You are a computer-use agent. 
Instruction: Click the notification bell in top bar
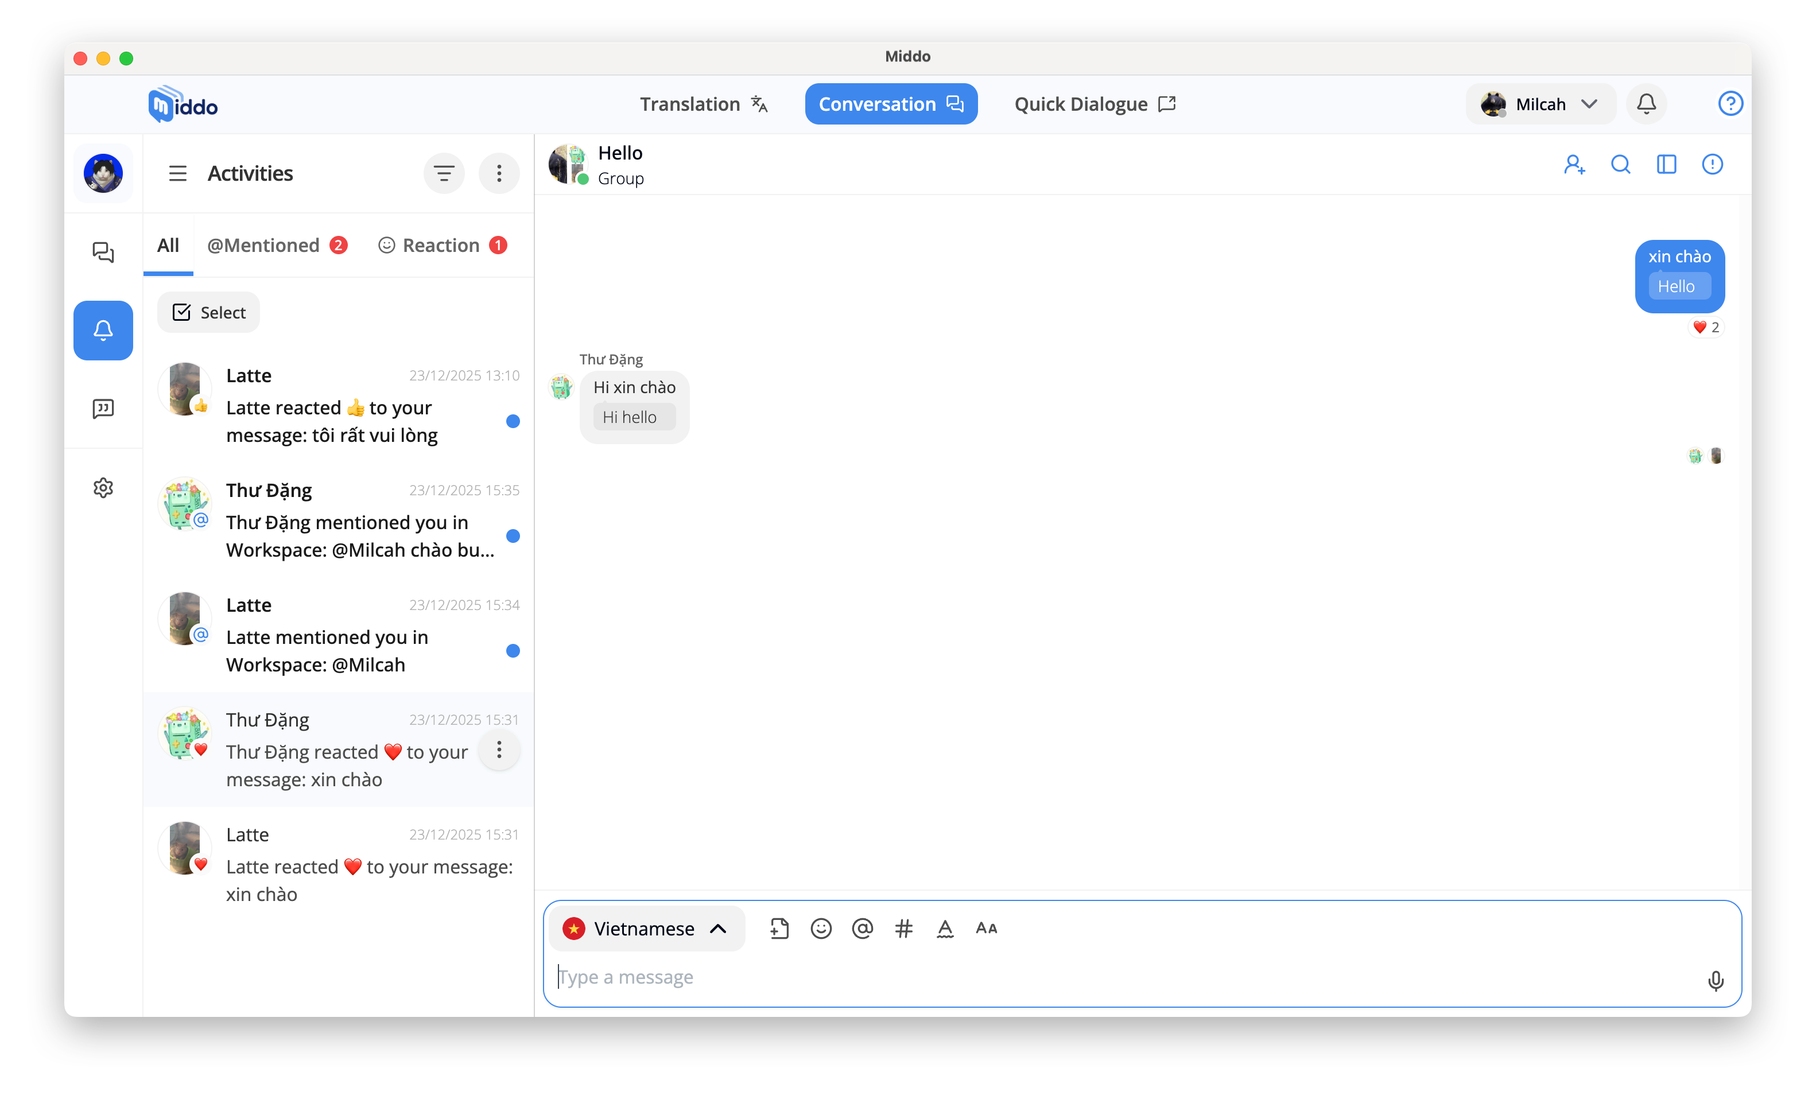1646,104
